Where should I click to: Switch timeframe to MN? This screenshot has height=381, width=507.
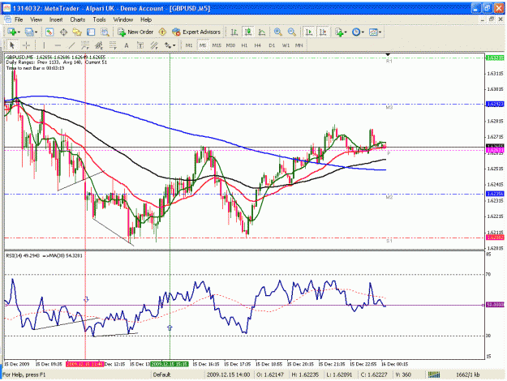299,45
